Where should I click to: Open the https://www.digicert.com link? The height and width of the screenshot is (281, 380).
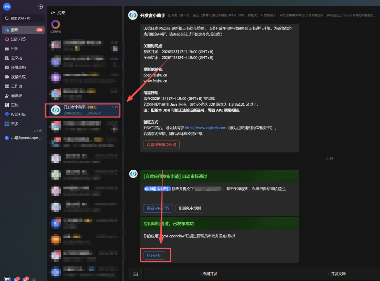pos(205,128)
